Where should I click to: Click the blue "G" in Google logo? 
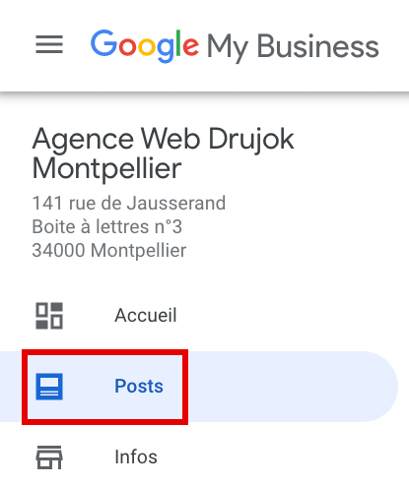[x=103, y=43]
